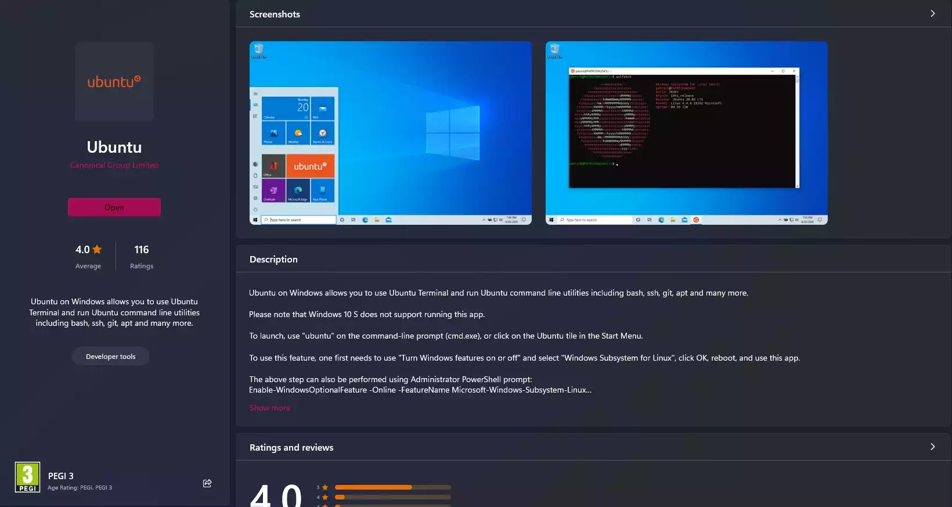Expand Ratings and reviews with chevron

[x=932, y=447]
